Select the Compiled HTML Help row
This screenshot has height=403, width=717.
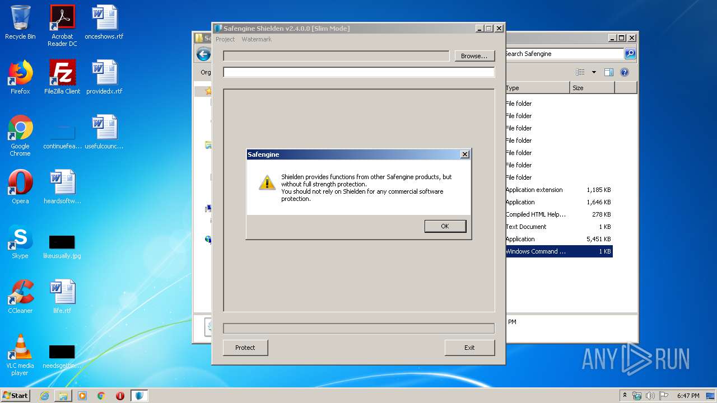pos(558,214)
